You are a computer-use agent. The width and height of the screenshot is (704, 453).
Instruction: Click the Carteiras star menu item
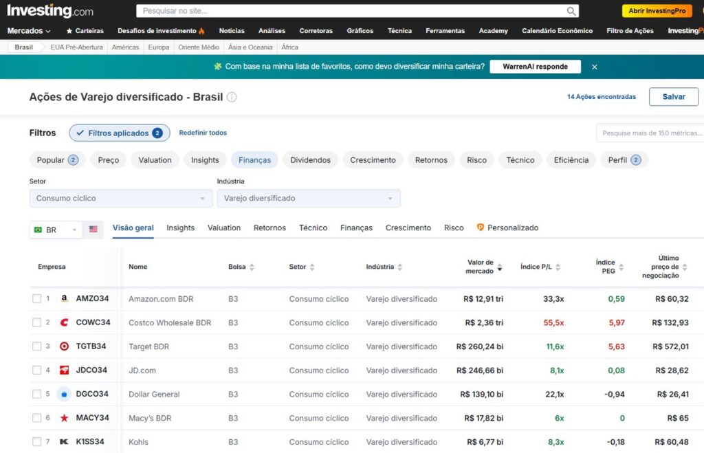tap(85, 31)
